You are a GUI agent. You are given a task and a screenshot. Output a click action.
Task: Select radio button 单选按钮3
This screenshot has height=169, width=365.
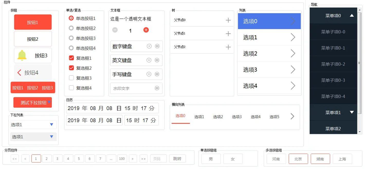pos(71,38)
